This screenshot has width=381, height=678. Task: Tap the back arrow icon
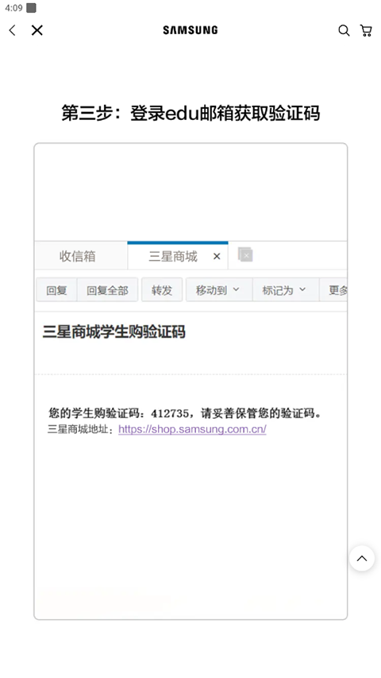tap(12, 30)
